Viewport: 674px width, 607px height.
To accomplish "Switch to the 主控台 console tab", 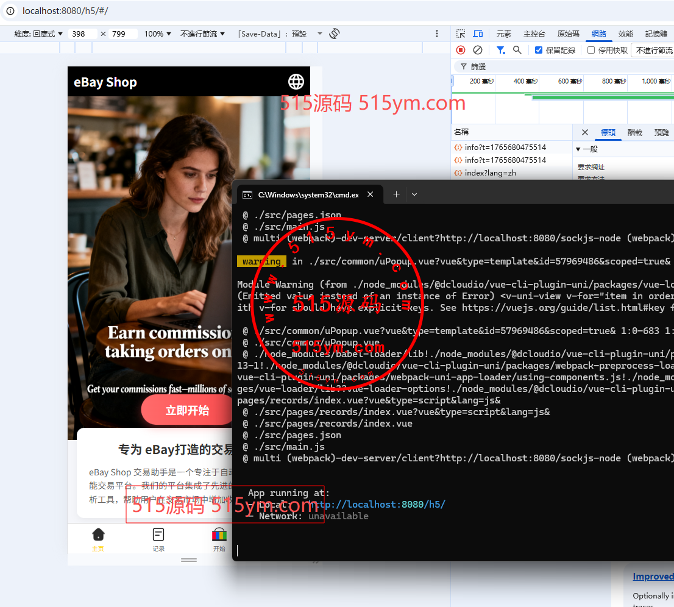I will tap(534, 34).
